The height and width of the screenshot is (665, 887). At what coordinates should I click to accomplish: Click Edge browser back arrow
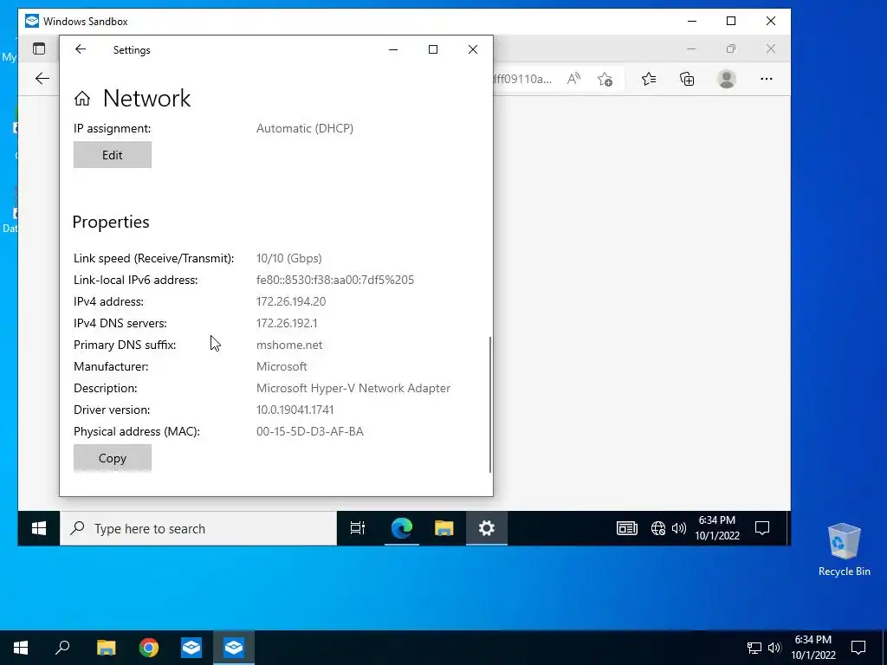pyautogui.click(x=42, y=79)
